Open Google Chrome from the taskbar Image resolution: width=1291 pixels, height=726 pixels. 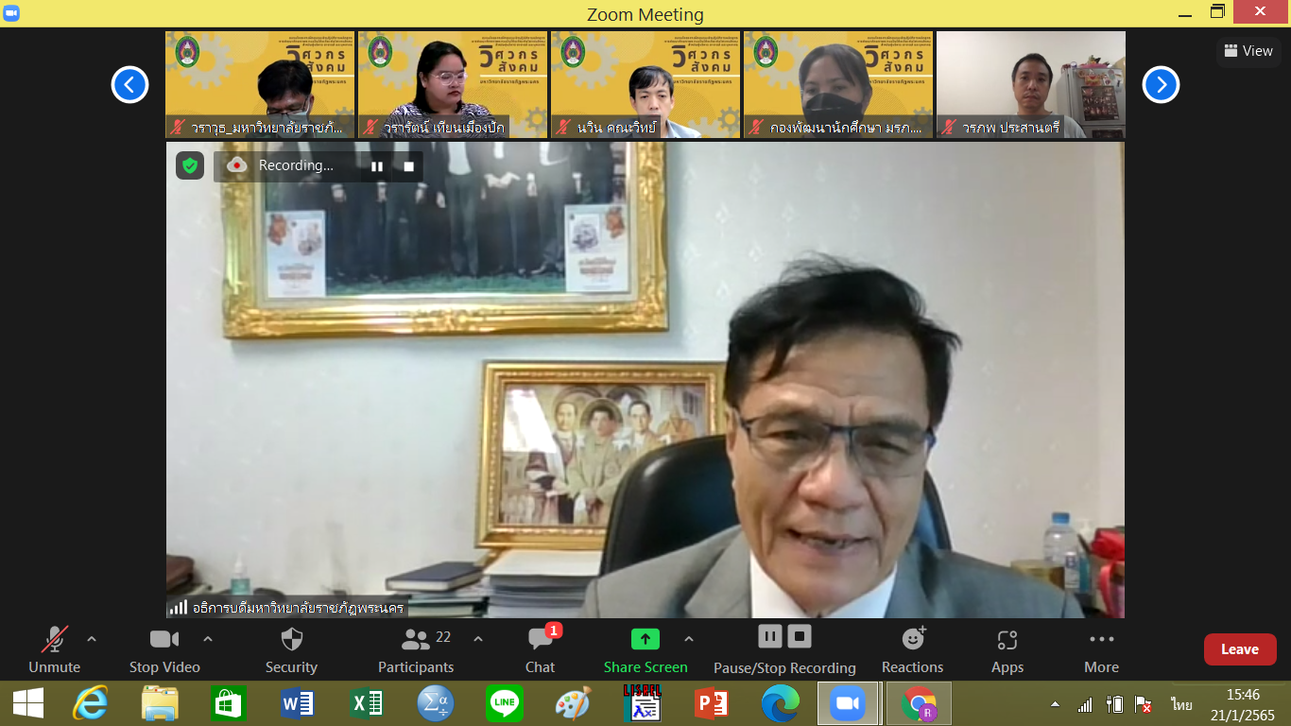(918, 704)
